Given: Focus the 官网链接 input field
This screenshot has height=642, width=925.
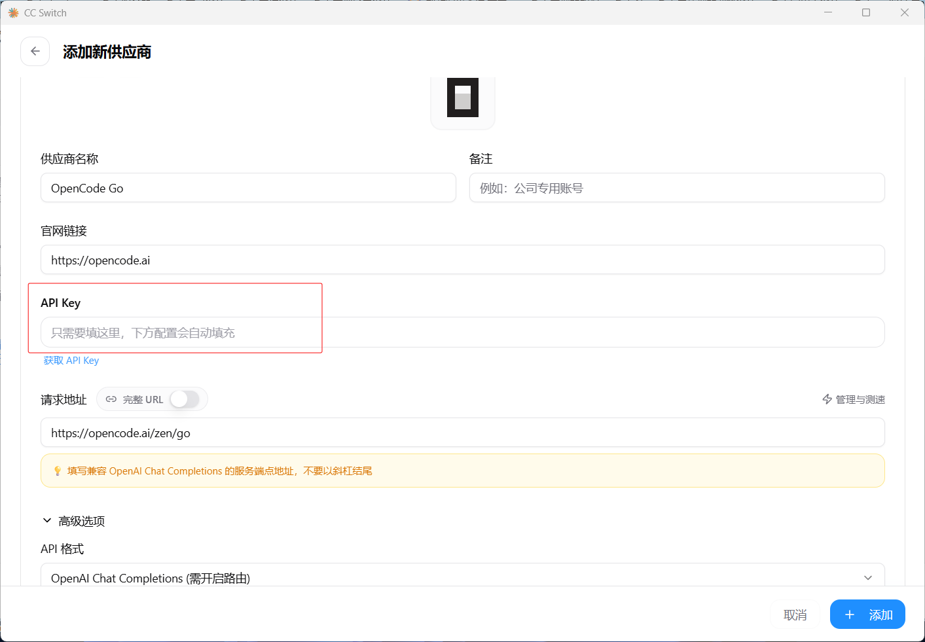Looking at the screenshot, I should pos(463,260).
